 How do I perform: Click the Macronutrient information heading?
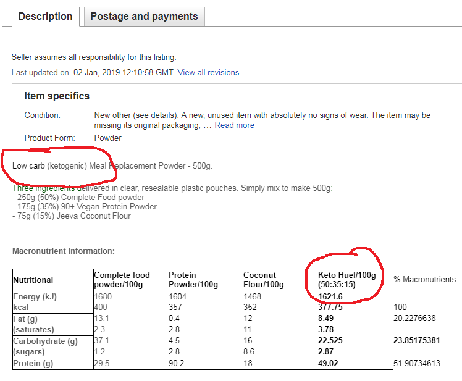tap(63, 251)
